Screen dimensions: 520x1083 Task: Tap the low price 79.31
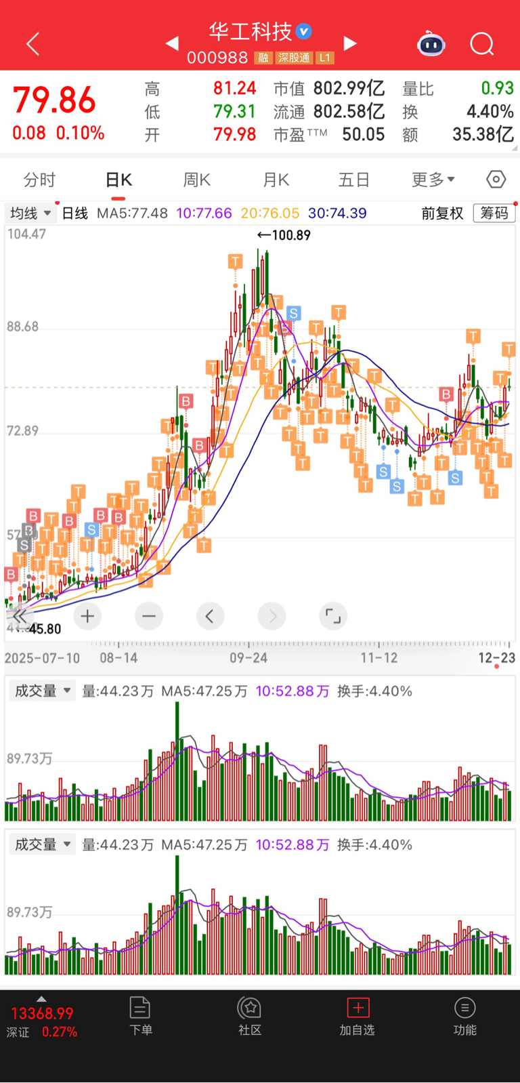(234, 111)
